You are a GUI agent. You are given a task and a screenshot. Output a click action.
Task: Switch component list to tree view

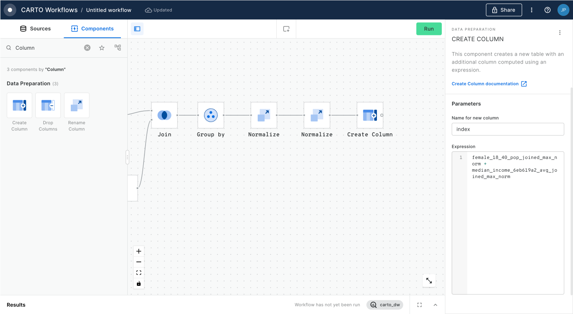click(x=118, y=48)
